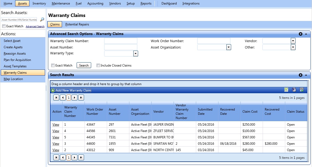
Task: Go to last page in bottom pager
Action: [81, 157]
